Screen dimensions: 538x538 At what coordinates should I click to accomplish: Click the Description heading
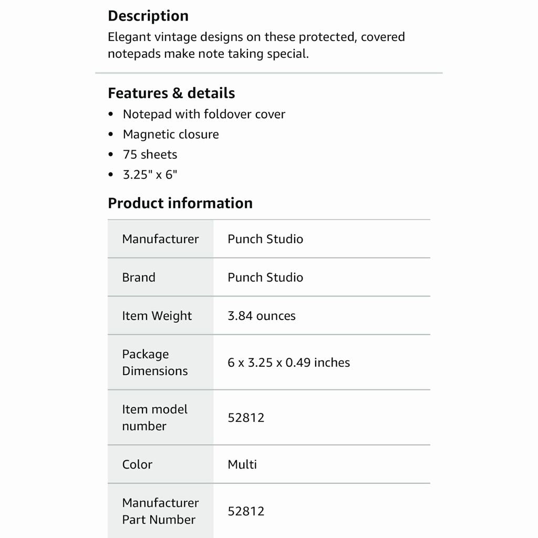tap(148, 16)
